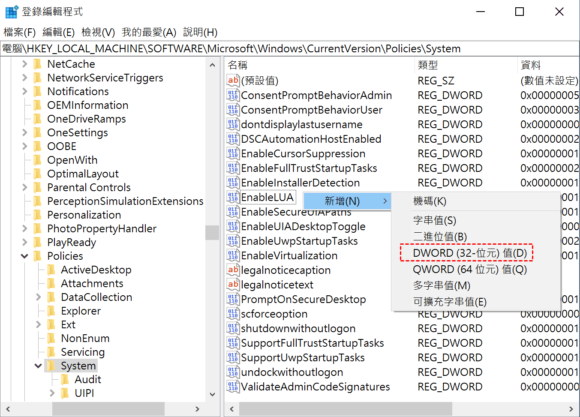Collapse the System tree node
580x417 pixels.
click(38, 366)
